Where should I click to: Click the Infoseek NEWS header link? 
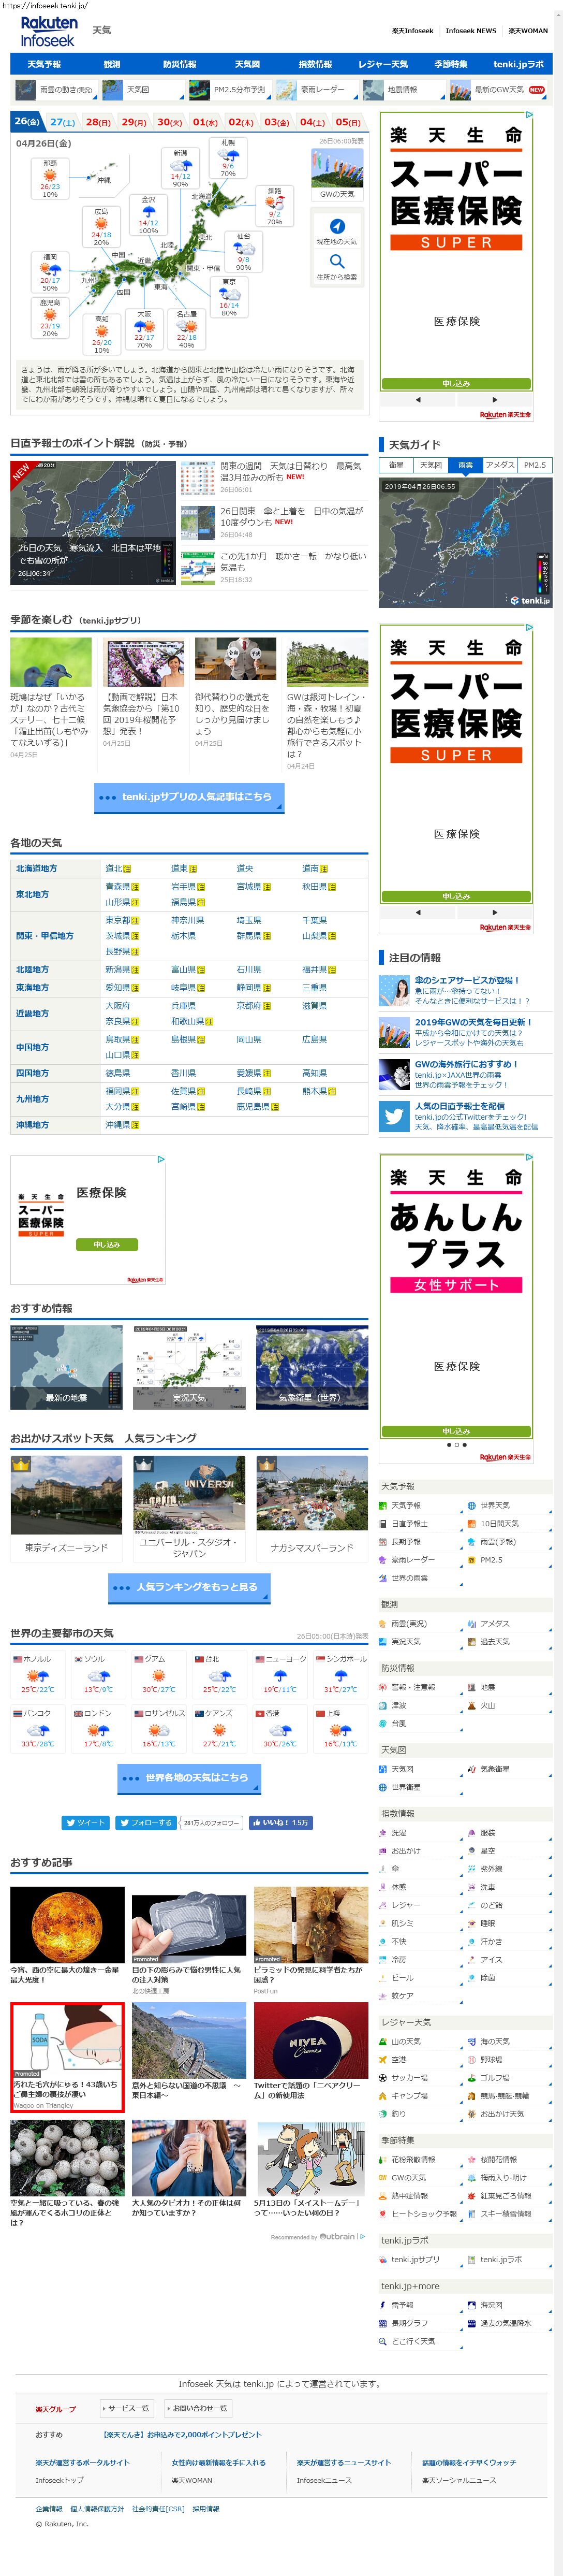pyautogui.click(x=471, y=31)
